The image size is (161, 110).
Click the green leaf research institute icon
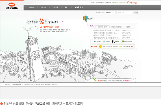[x=123, y=41]
